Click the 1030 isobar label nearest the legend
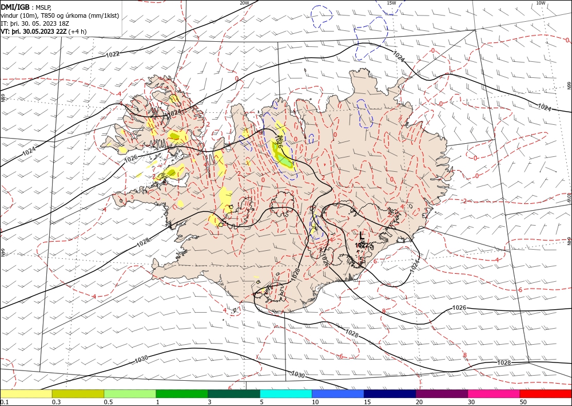The height and width of the screenshot is (406, 572). pos(298,375)
